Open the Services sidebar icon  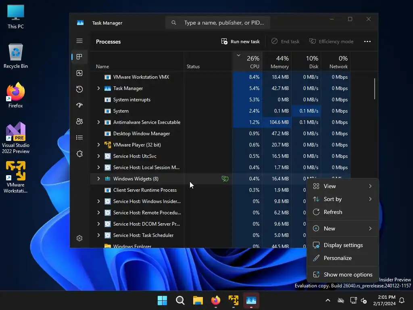tap(79, 154)
